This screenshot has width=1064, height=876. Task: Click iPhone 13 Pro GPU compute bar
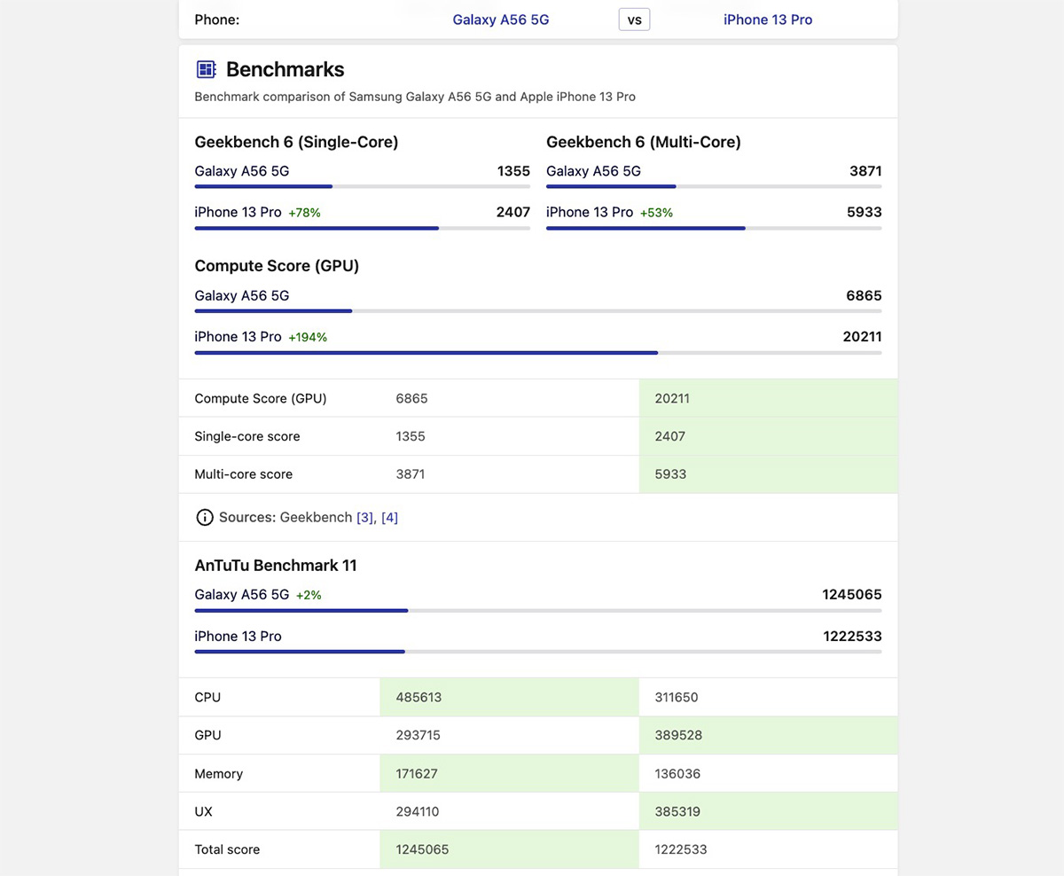pyautogui.click(x=426, y=353)
